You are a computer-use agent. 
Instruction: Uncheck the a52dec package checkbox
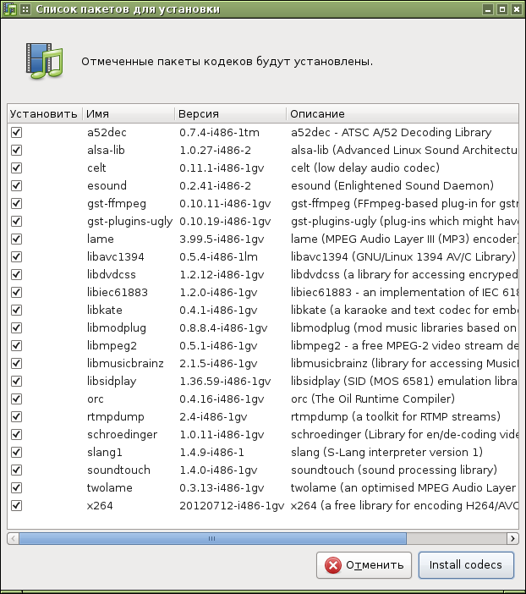click(16, 132)
